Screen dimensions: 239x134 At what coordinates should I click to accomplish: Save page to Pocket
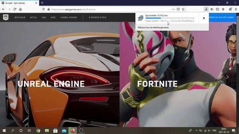pyautogui.click(x=178, y=9)
